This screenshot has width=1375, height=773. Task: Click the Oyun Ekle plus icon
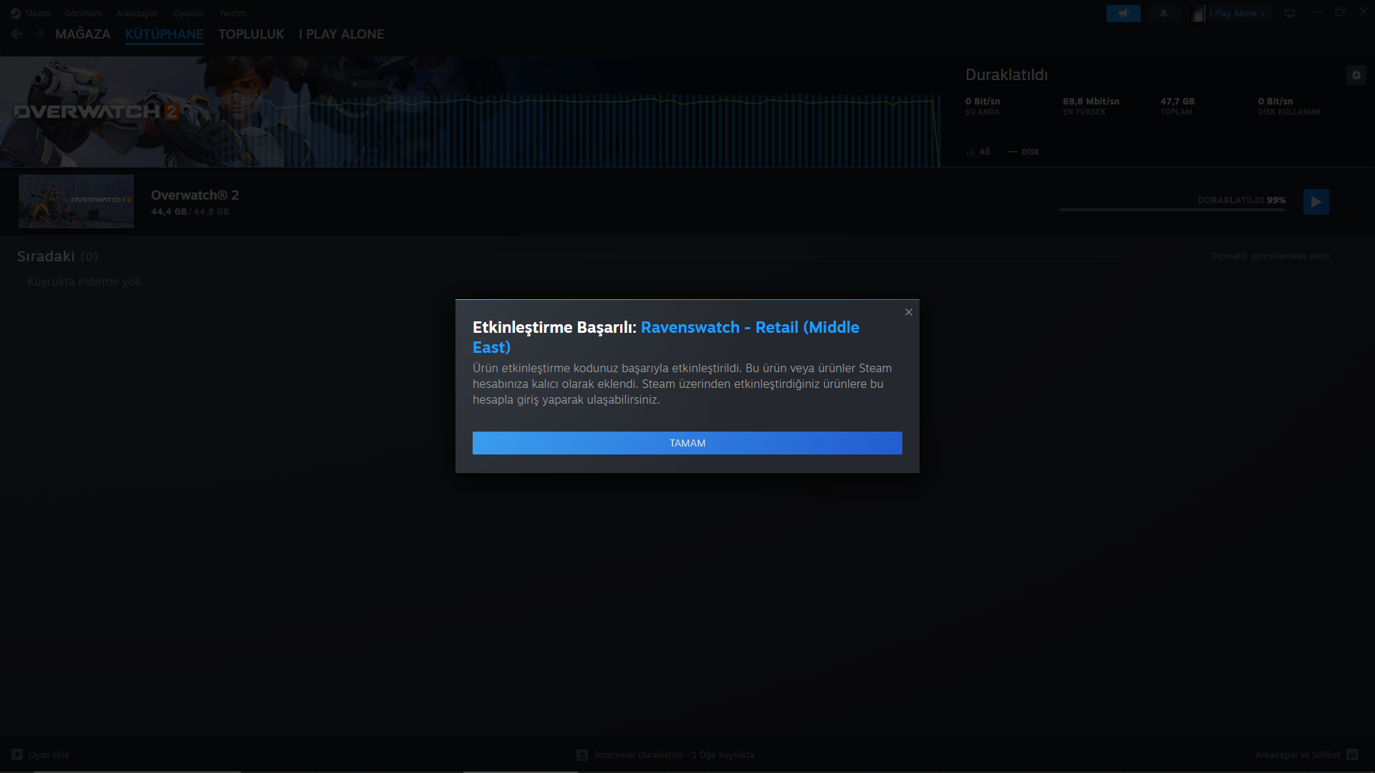coord(17,754)
